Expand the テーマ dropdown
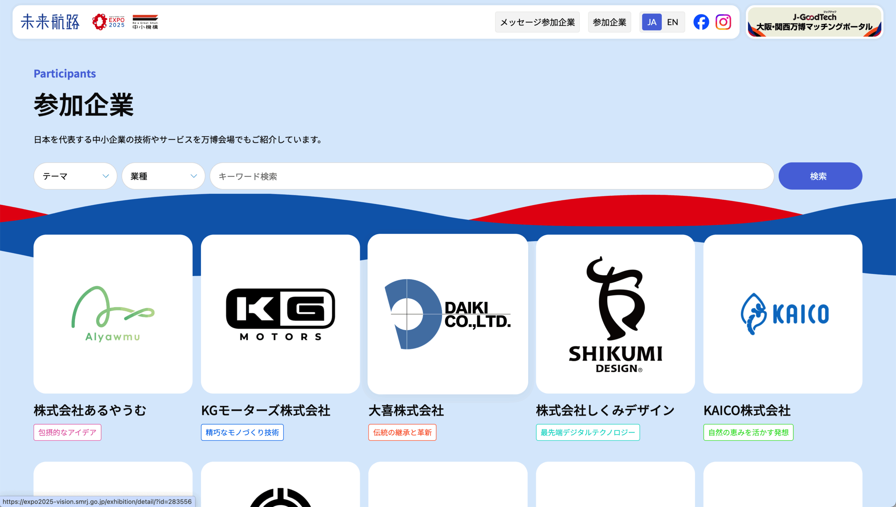The width and height of the screenshot is (896, 507). tap(75, 176)
